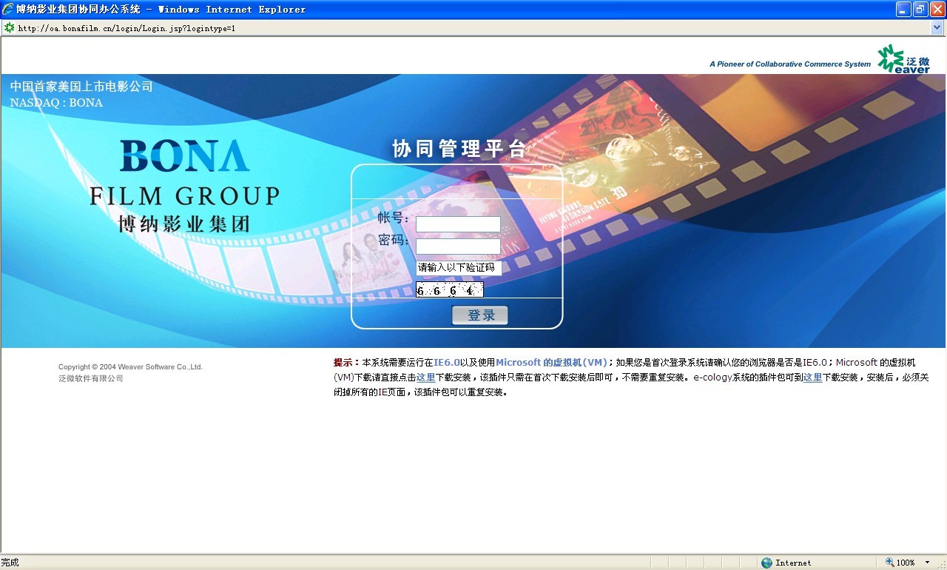Click the green page icon beside the URL
The width and height of the screenshot is (947, 570).
(9, 27)
